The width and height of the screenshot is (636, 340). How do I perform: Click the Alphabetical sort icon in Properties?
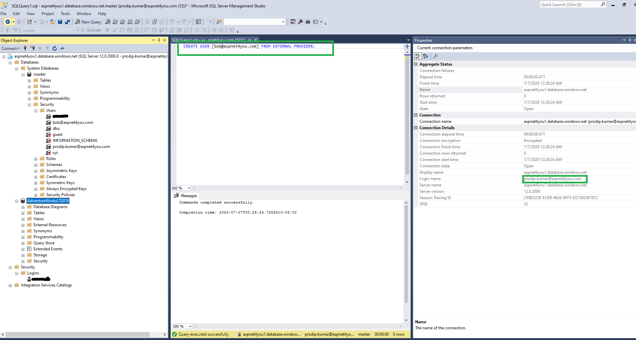(426, 56)
